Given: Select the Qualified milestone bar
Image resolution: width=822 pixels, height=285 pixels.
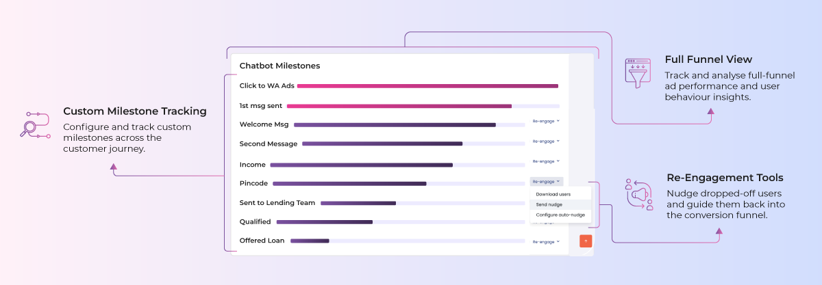Looking at the screenshot, I should pyautogui.click(x=324, y=222).
